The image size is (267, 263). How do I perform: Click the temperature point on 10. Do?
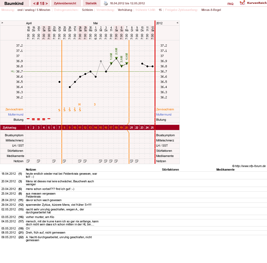click(142, 64)
